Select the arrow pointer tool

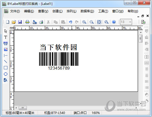6,31
